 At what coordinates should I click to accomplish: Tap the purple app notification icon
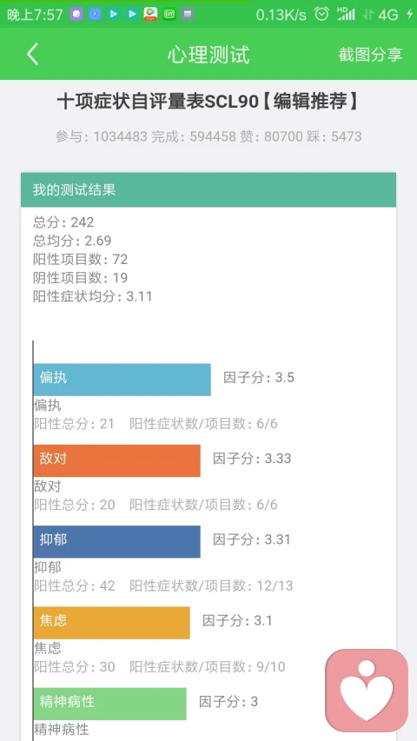pyautogui.click(x=76, y=14)
